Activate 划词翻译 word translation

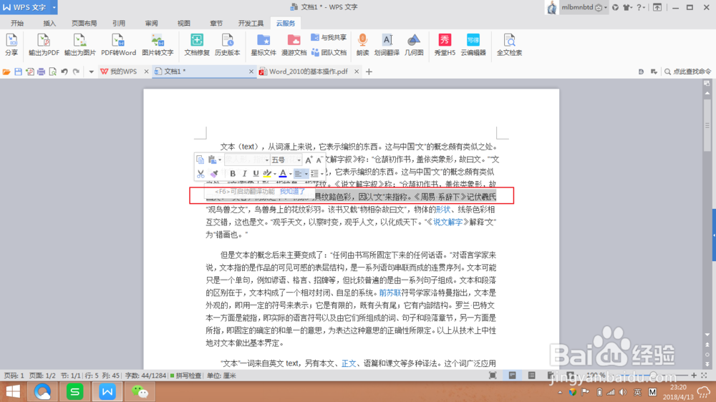pos(387,45)
